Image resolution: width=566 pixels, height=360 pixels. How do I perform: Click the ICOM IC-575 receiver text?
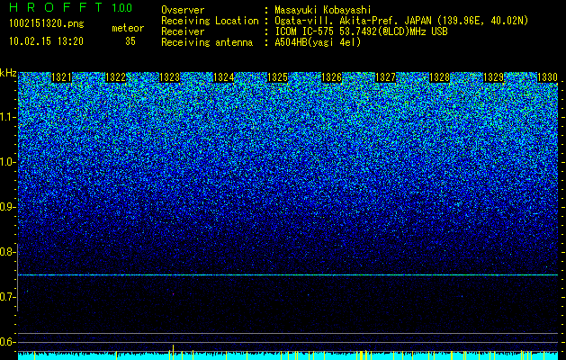point(361,31)
